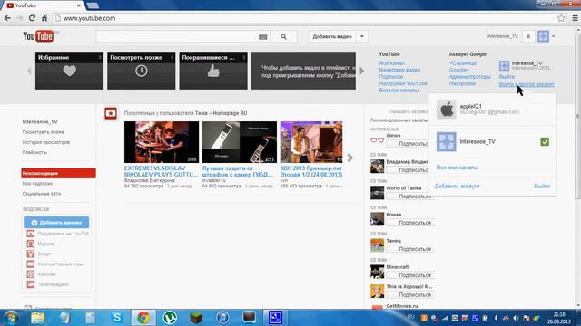Open Социальные сети in the sidebar
The height and width of the screenshot is (326, 581).
pos(42,194)
